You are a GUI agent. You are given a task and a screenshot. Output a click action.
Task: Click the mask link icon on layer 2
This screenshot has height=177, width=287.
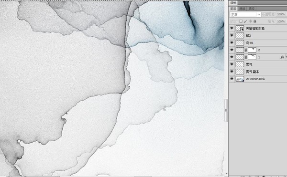click(246, 50)
